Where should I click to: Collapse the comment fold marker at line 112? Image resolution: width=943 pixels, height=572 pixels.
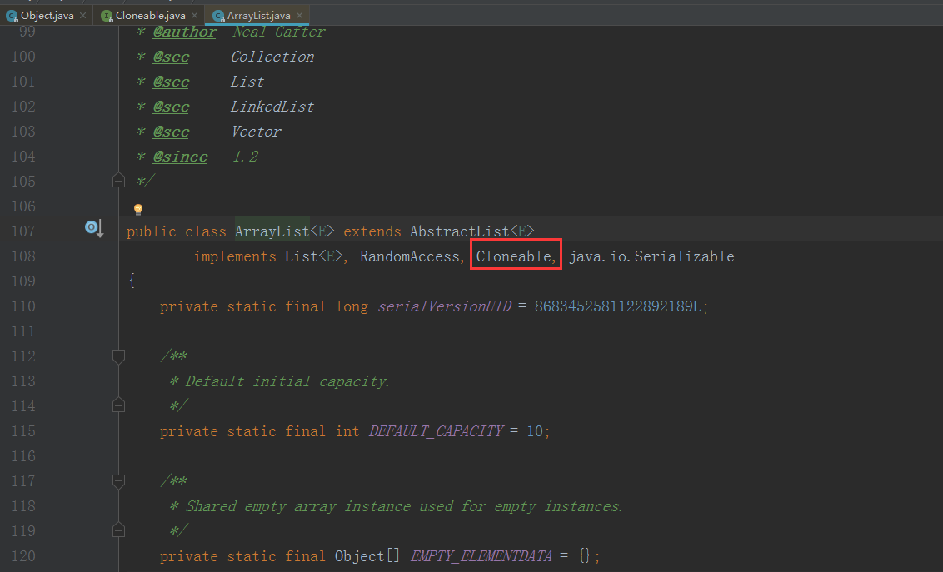[x=118, y=356]
